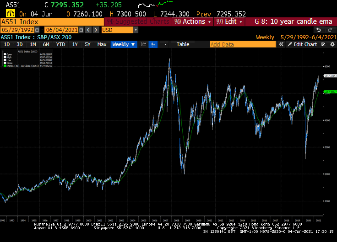Click the AS51 Index : S&P/ASX 200 title
Screen dimensions: 337x242
point(36,37)
